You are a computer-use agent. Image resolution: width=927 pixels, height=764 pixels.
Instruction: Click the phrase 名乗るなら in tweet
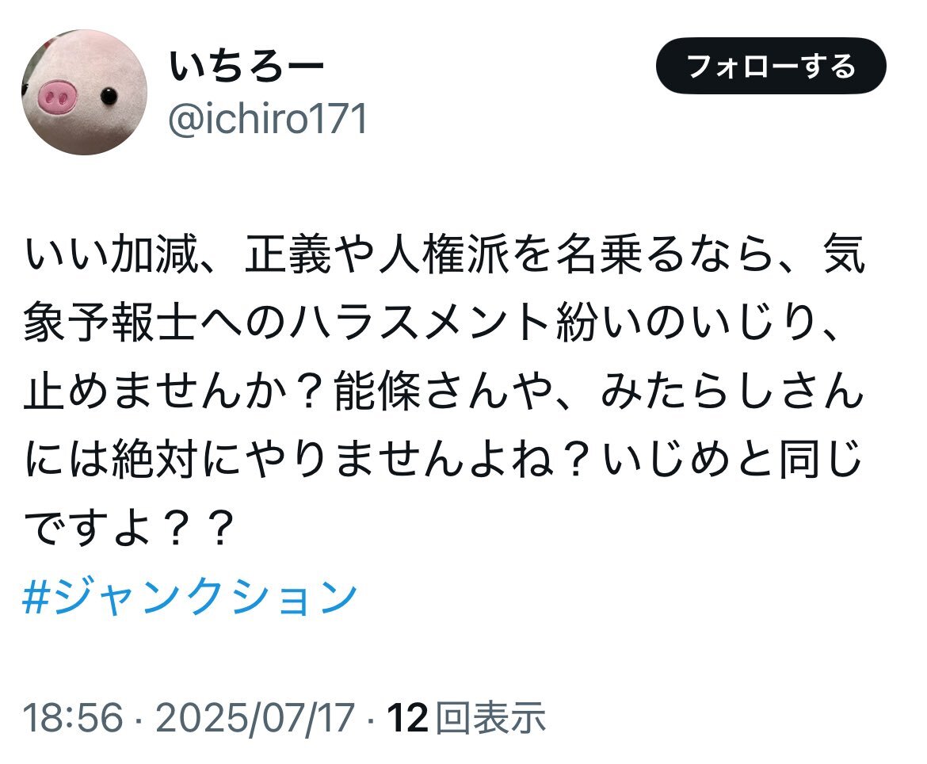coord(667,254)
